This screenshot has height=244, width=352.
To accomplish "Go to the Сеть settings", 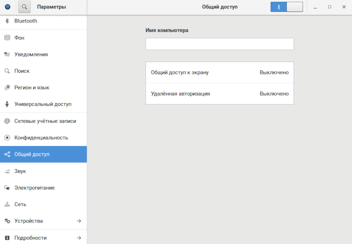I will pos(20,204).
